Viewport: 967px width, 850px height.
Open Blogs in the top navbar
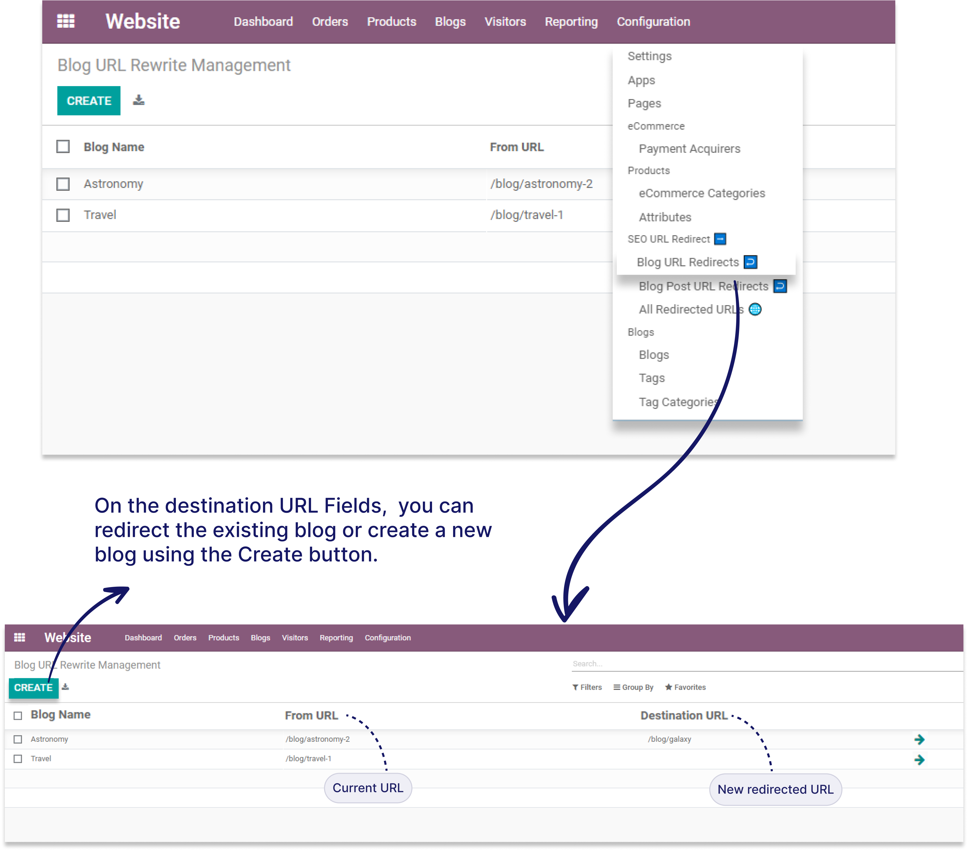450,22
